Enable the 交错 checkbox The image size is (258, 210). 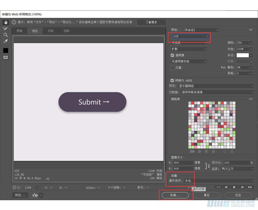(x=172, y=68)
